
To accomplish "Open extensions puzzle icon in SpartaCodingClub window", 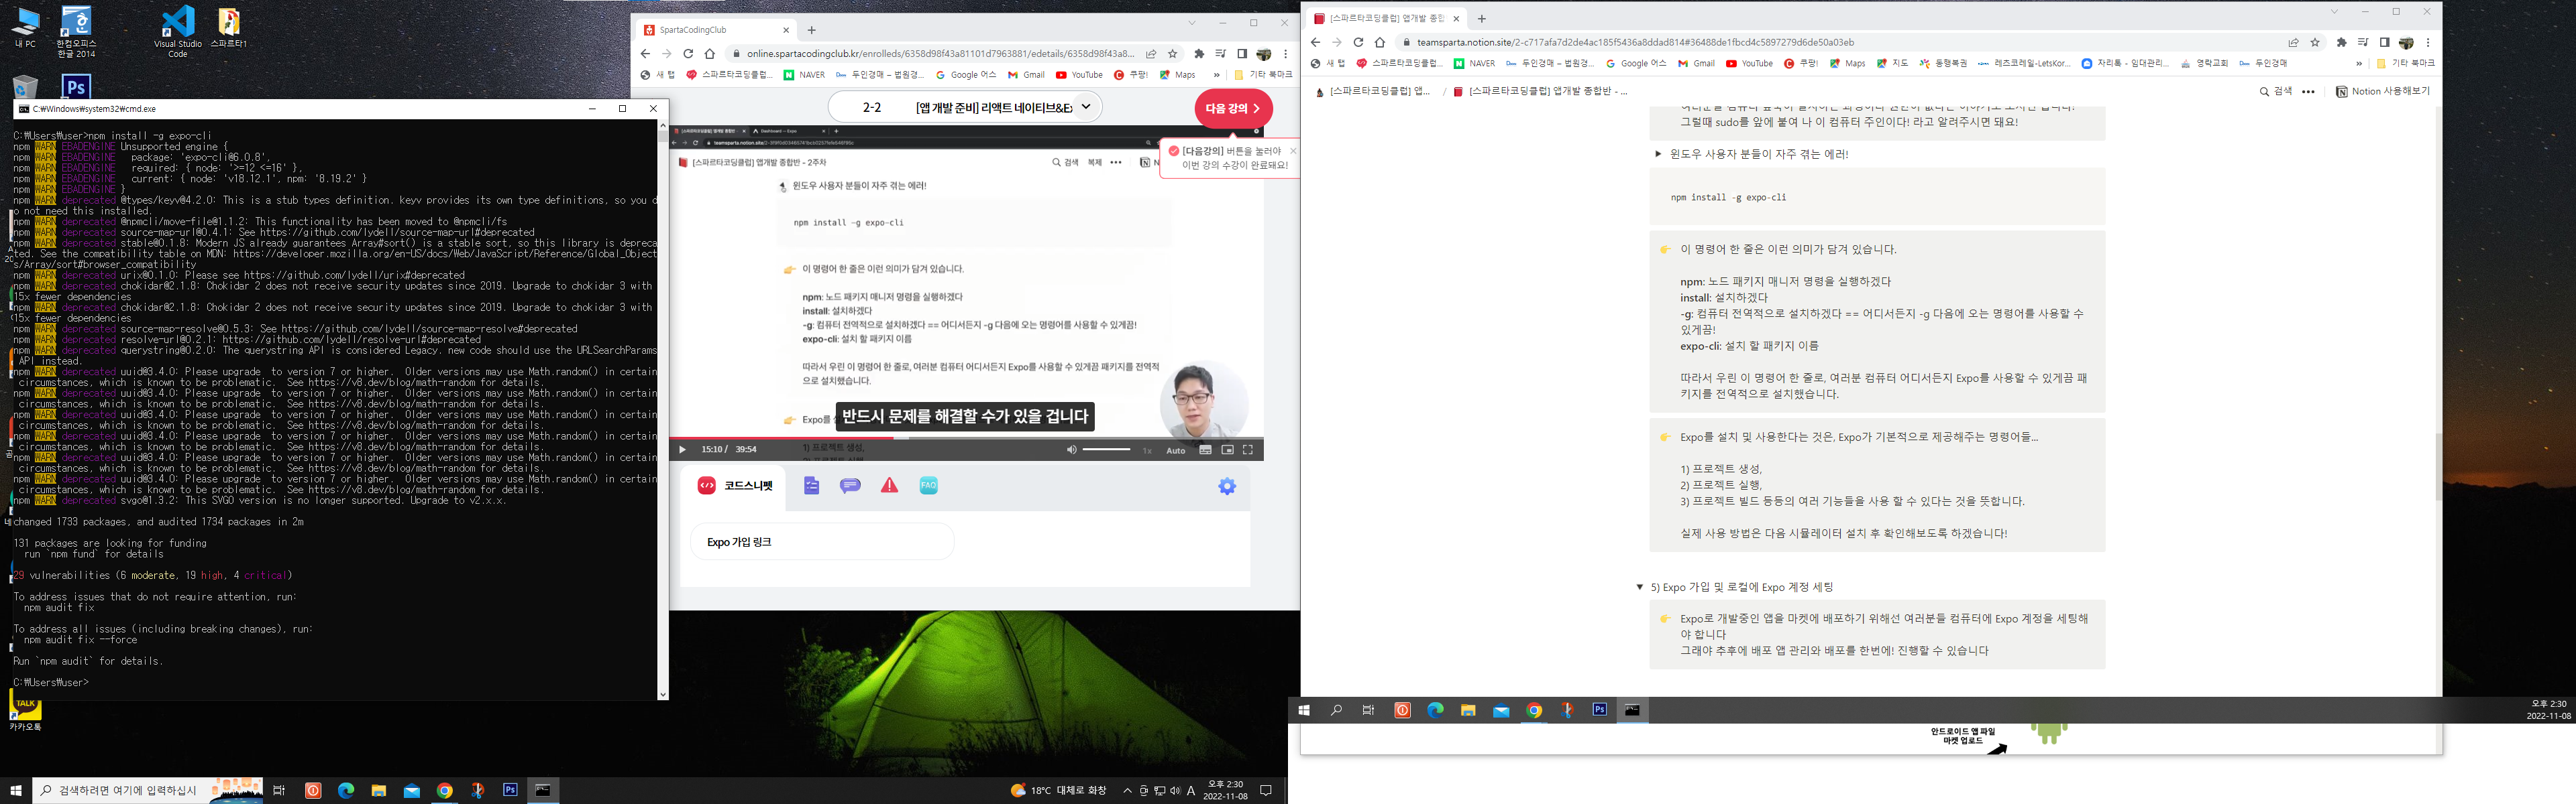I will (x=1199, y=54).
